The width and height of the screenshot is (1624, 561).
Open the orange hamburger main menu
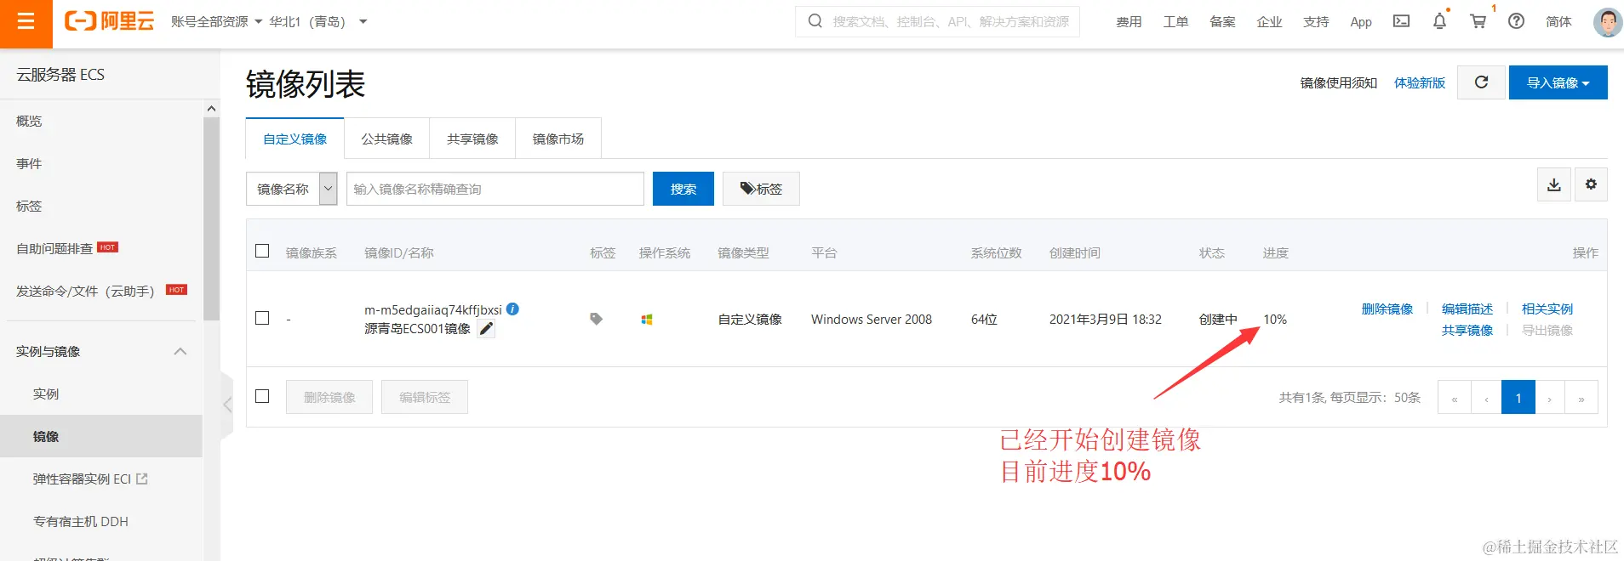[26, 21]
